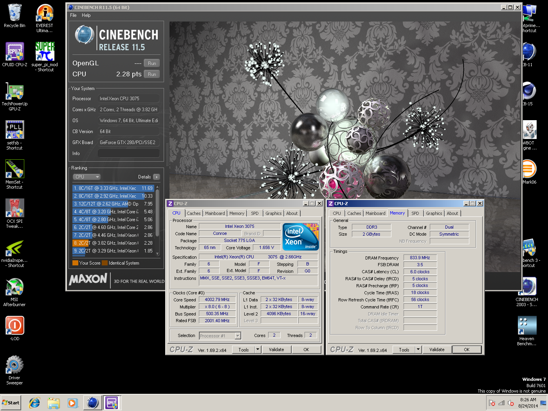Switch to CPU tab in right CPU-Z

[337, 213]
